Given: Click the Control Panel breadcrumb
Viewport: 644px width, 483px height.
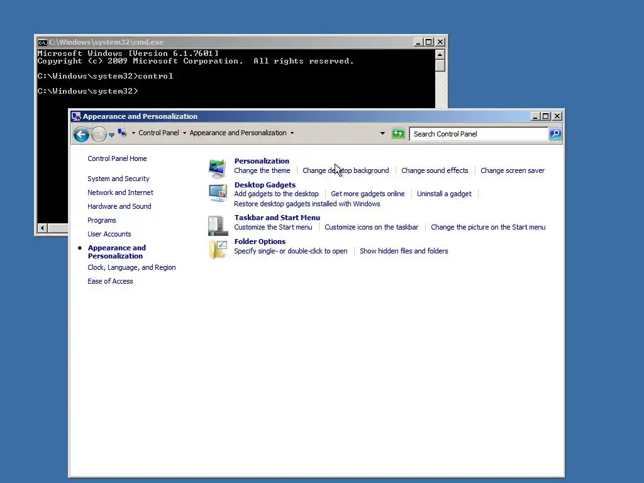Looking at the screenshot, I should [x=158, y=133].
